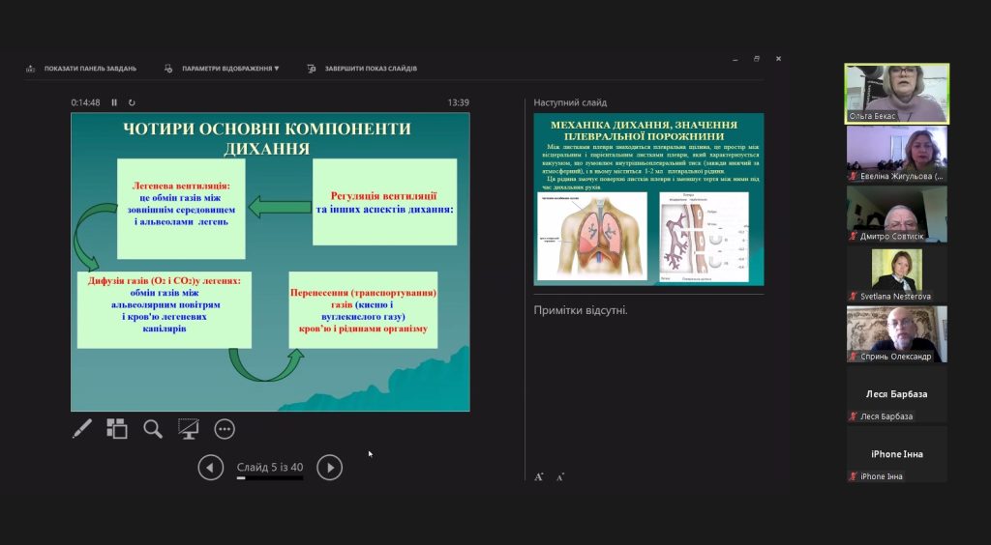Decrease notes text size

pyautogui.click(x=560, y=476)
